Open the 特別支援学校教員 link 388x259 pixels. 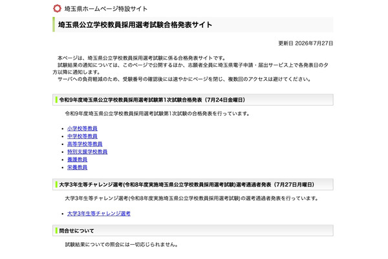[87, 152]
